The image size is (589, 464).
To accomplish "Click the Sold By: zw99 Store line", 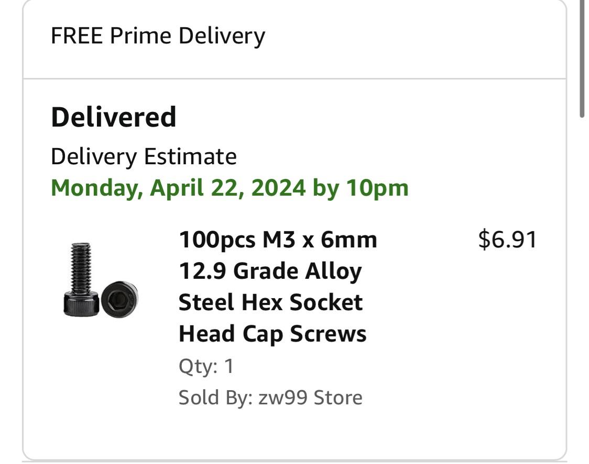I will point(270,398).
